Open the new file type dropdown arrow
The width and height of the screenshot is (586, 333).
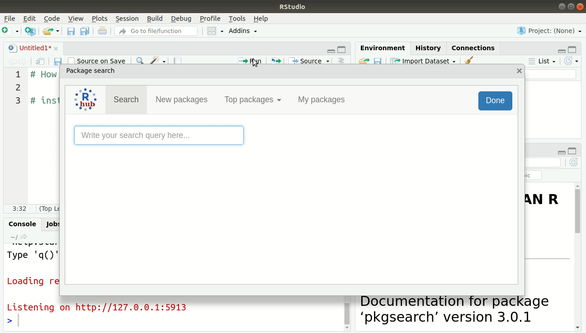pos(17,31)
